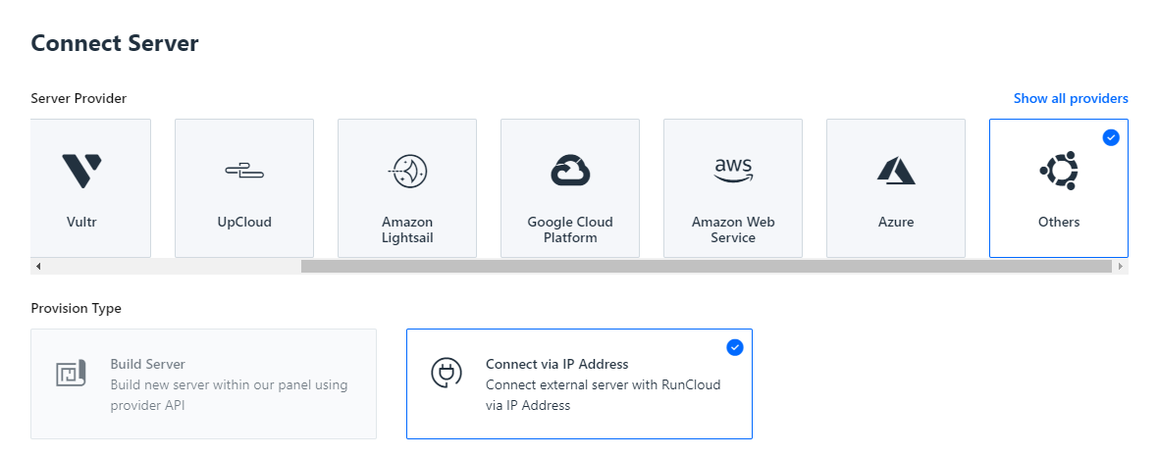This screenshot has height=457, width=1158.
Task: Click the Build Server blueprint icon
Action: tap(72, 373)
